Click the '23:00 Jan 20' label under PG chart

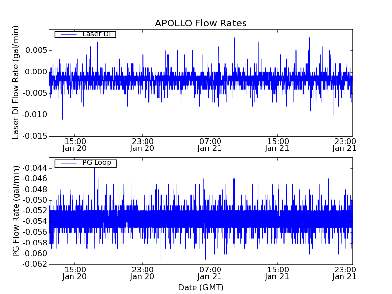click(x=142, y=273)
